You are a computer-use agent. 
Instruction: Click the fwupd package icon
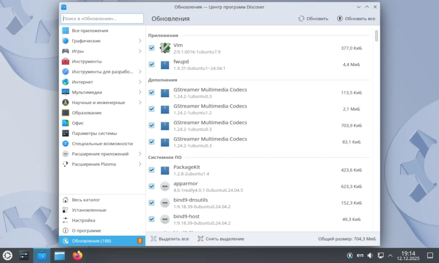click(x=165, y=65)
